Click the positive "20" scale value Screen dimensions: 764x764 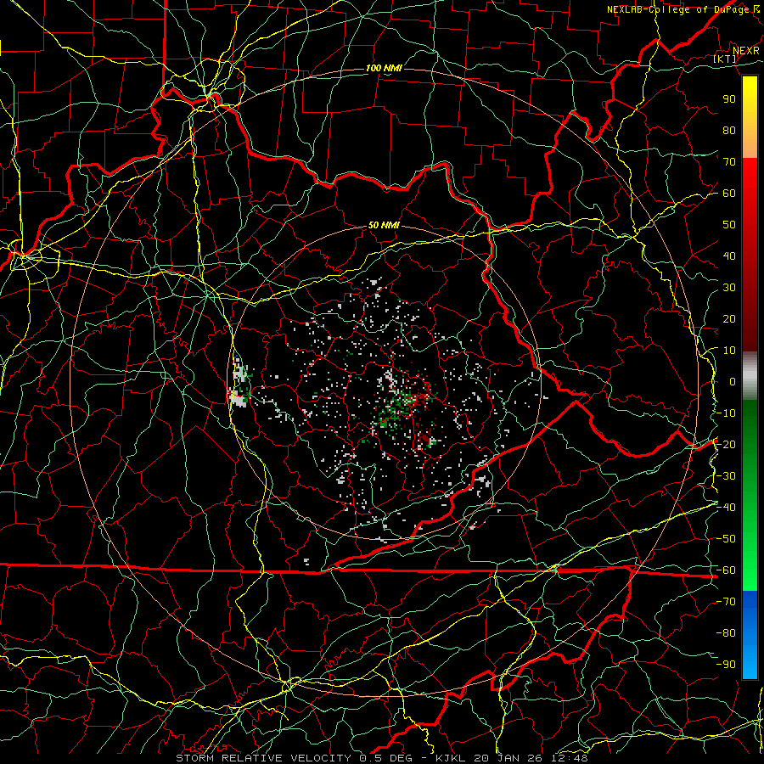[x=729, y=318]
